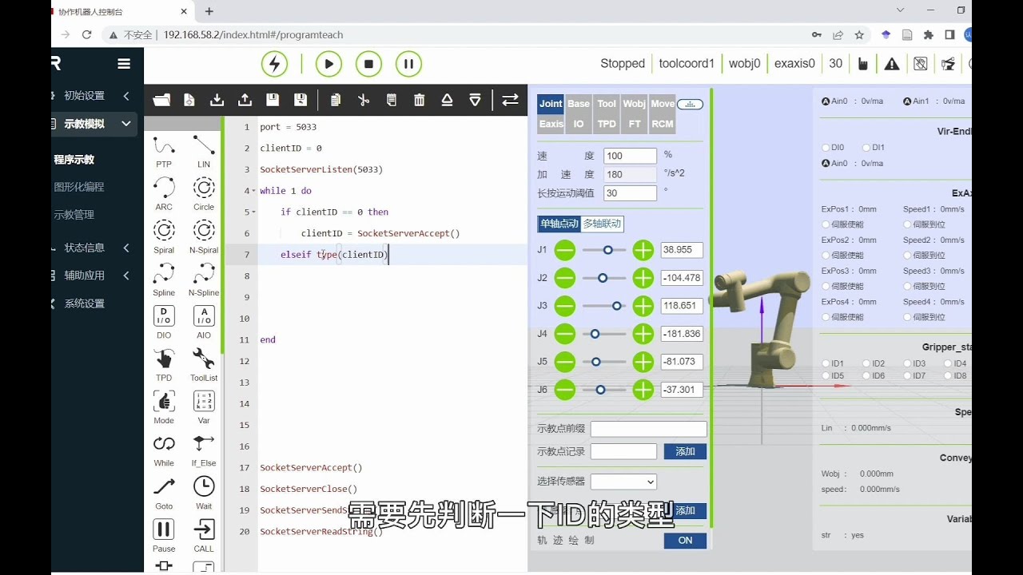Click the save-as floppy icon
Viewport: 1023px width, 575px height.
tap(301, 100)
